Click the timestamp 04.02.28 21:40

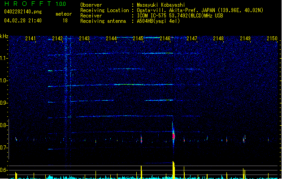tap(23, 21)
